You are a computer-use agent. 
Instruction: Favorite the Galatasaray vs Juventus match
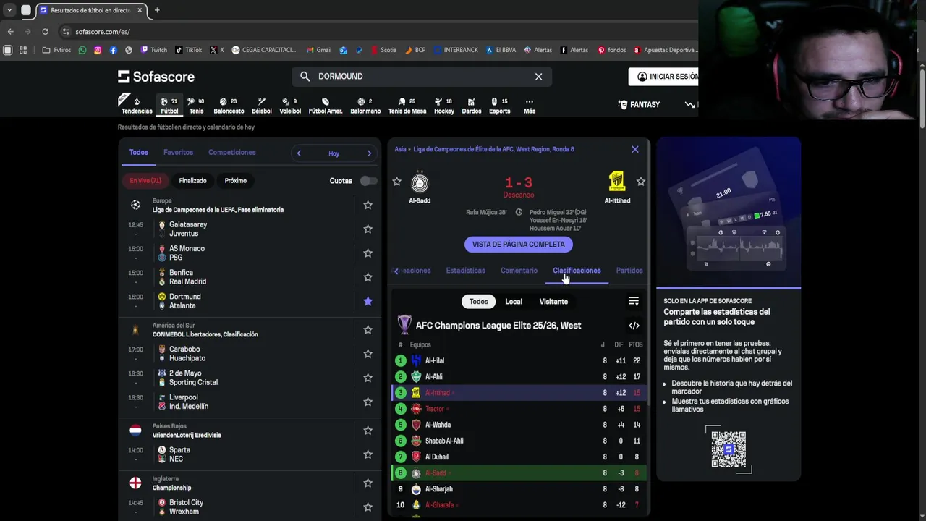click(x=368, y=229)
